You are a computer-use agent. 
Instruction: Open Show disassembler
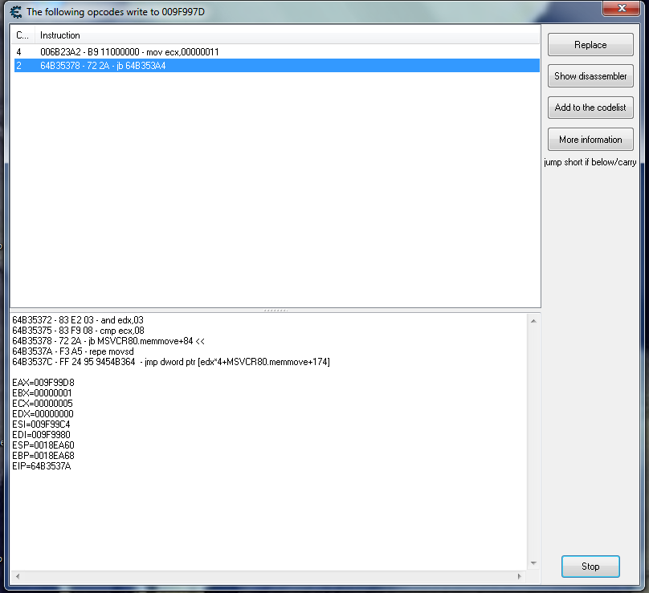(x=590, y=76)
